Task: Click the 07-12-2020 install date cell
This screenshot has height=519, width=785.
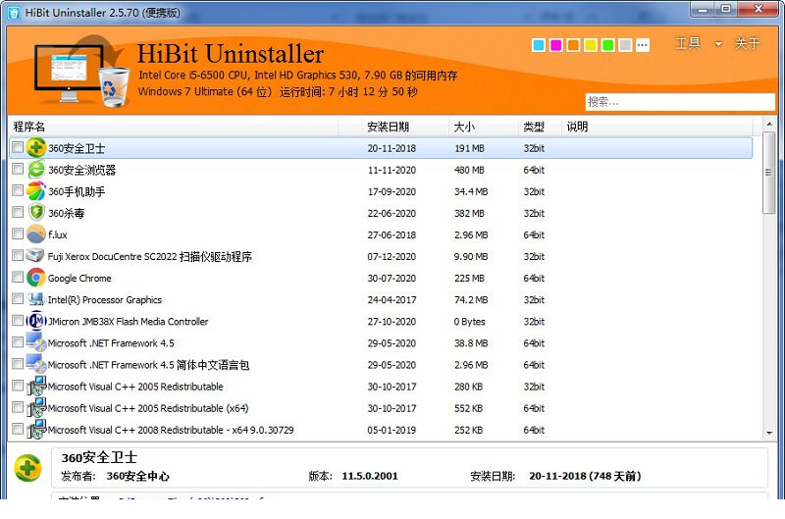Action: tap(392, 256)
